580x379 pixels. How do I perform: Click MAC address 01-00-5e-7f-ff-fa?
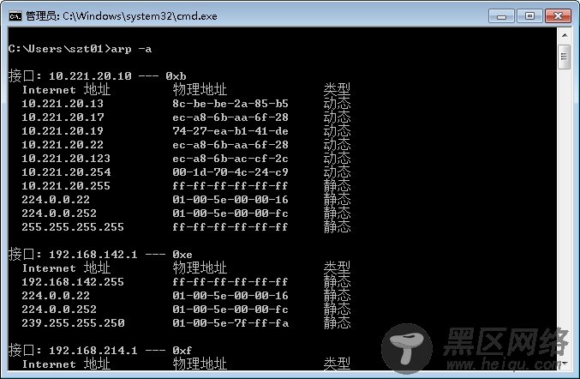(x=230, y=322)
